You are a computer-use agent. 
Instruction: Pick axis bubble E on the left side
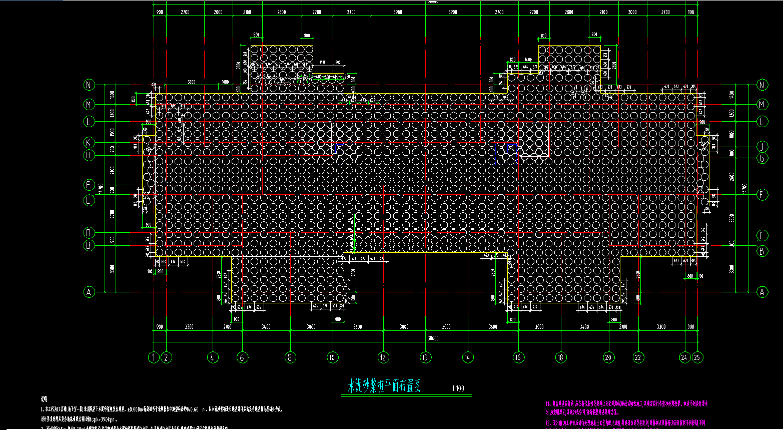(x=89, y=200)
